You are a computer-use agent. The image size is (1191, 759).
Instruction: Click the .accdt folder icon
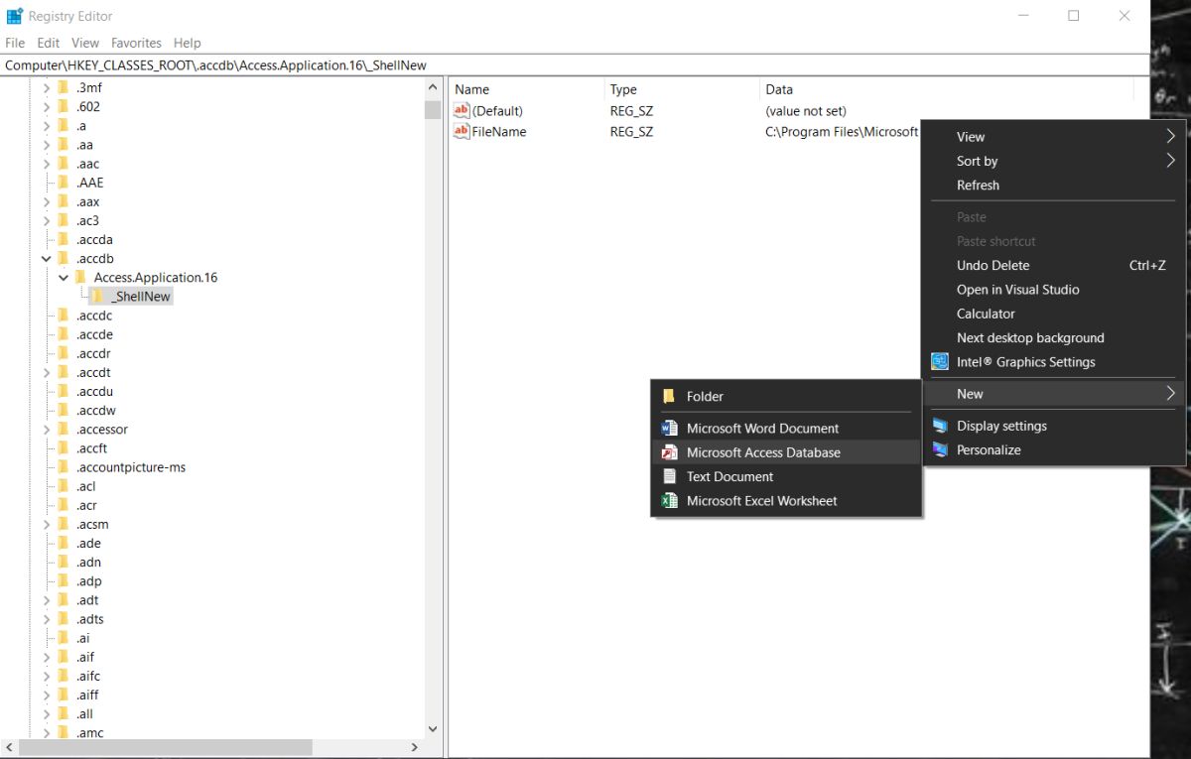pos(64,372)
